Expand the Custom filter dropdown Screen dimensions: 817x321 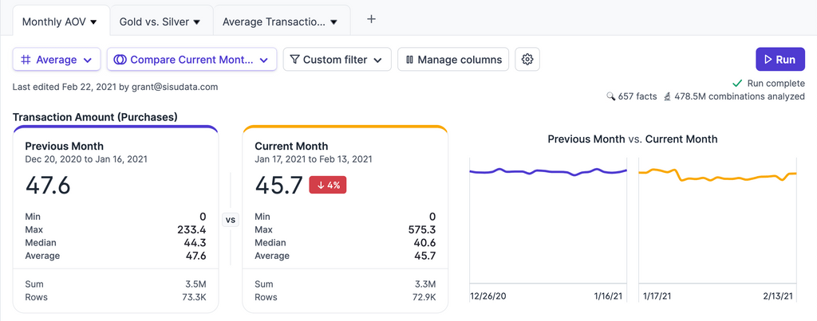(377, 60)
